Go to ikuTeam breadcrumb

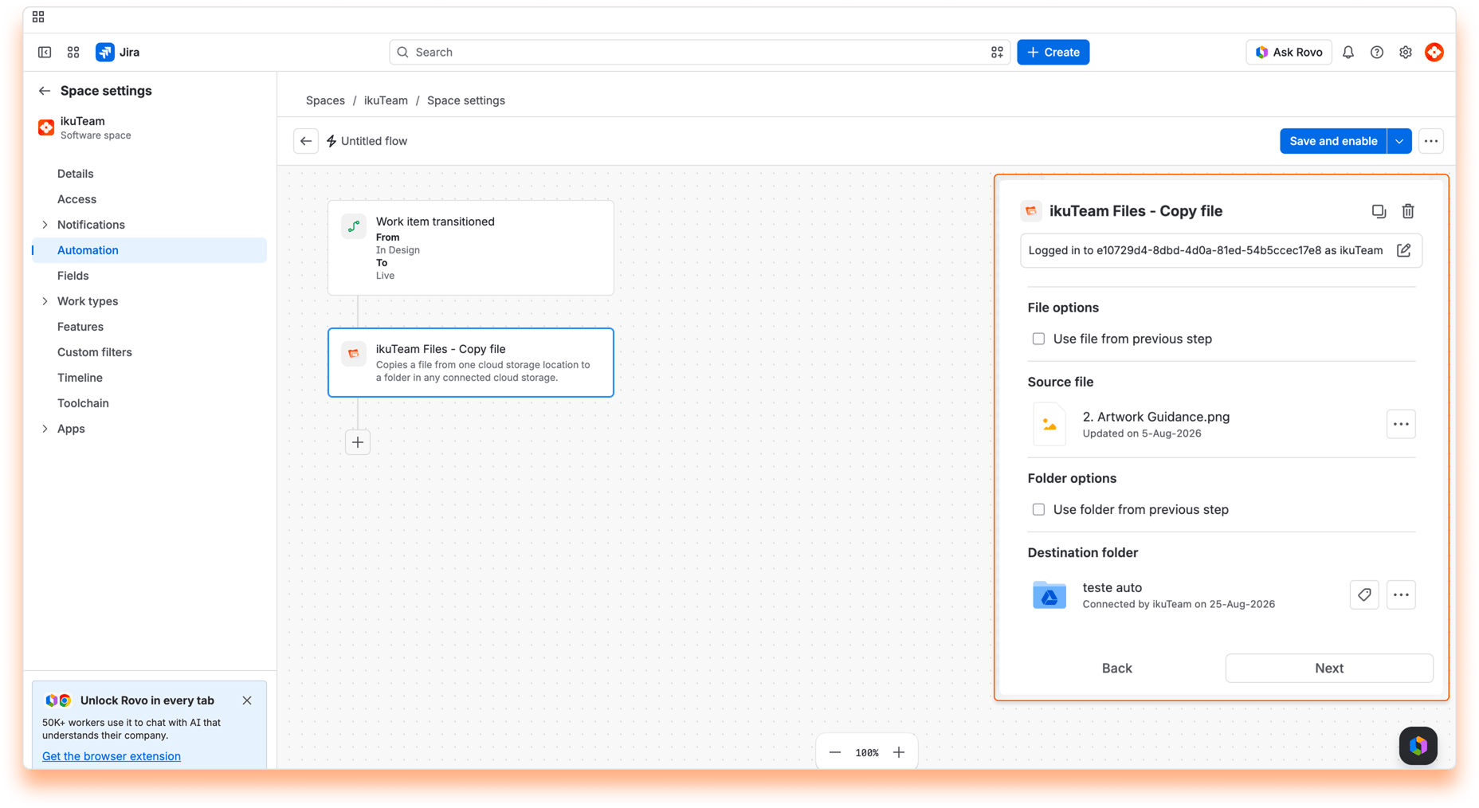386,100
